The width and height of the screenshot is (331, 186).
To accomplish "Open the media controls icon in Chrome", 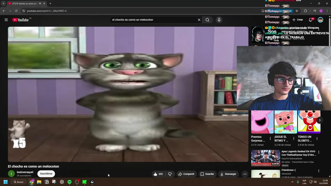I will pos(315,11).
